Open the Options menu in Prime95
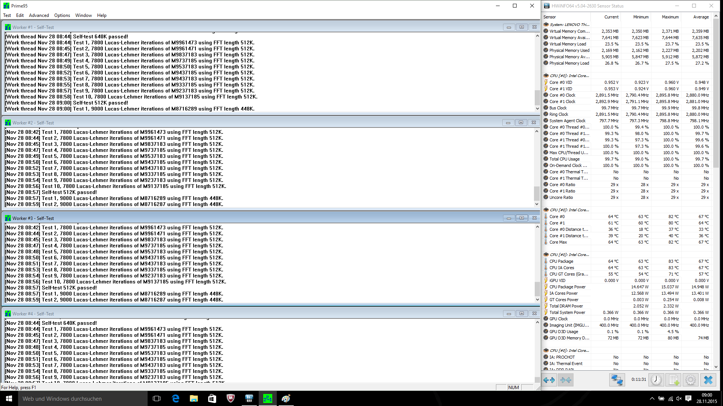 62,15
